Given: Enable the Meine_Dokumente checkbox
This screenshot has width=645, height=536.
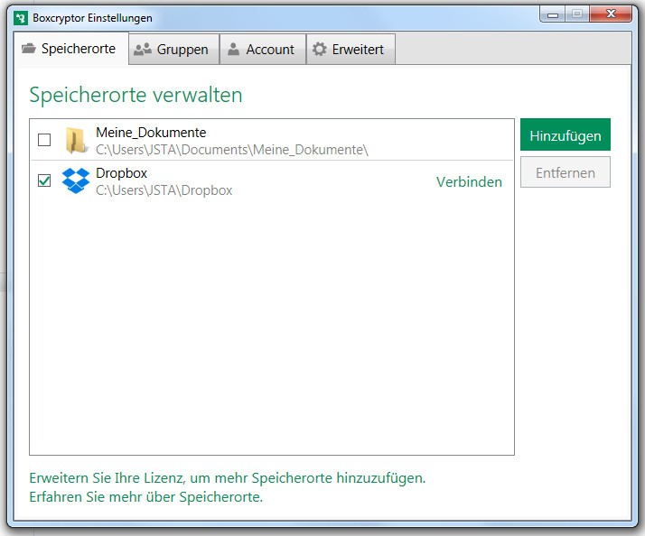Looking at the screenshot, I should pyautogui.click(x=44, y=140).
